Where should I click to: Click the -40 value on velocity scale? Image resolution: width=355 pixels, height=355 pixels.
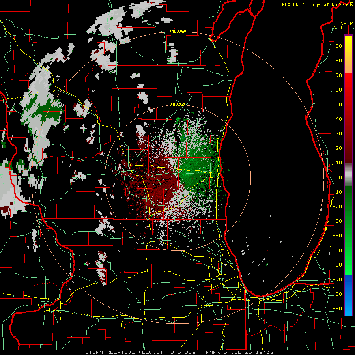337,236
